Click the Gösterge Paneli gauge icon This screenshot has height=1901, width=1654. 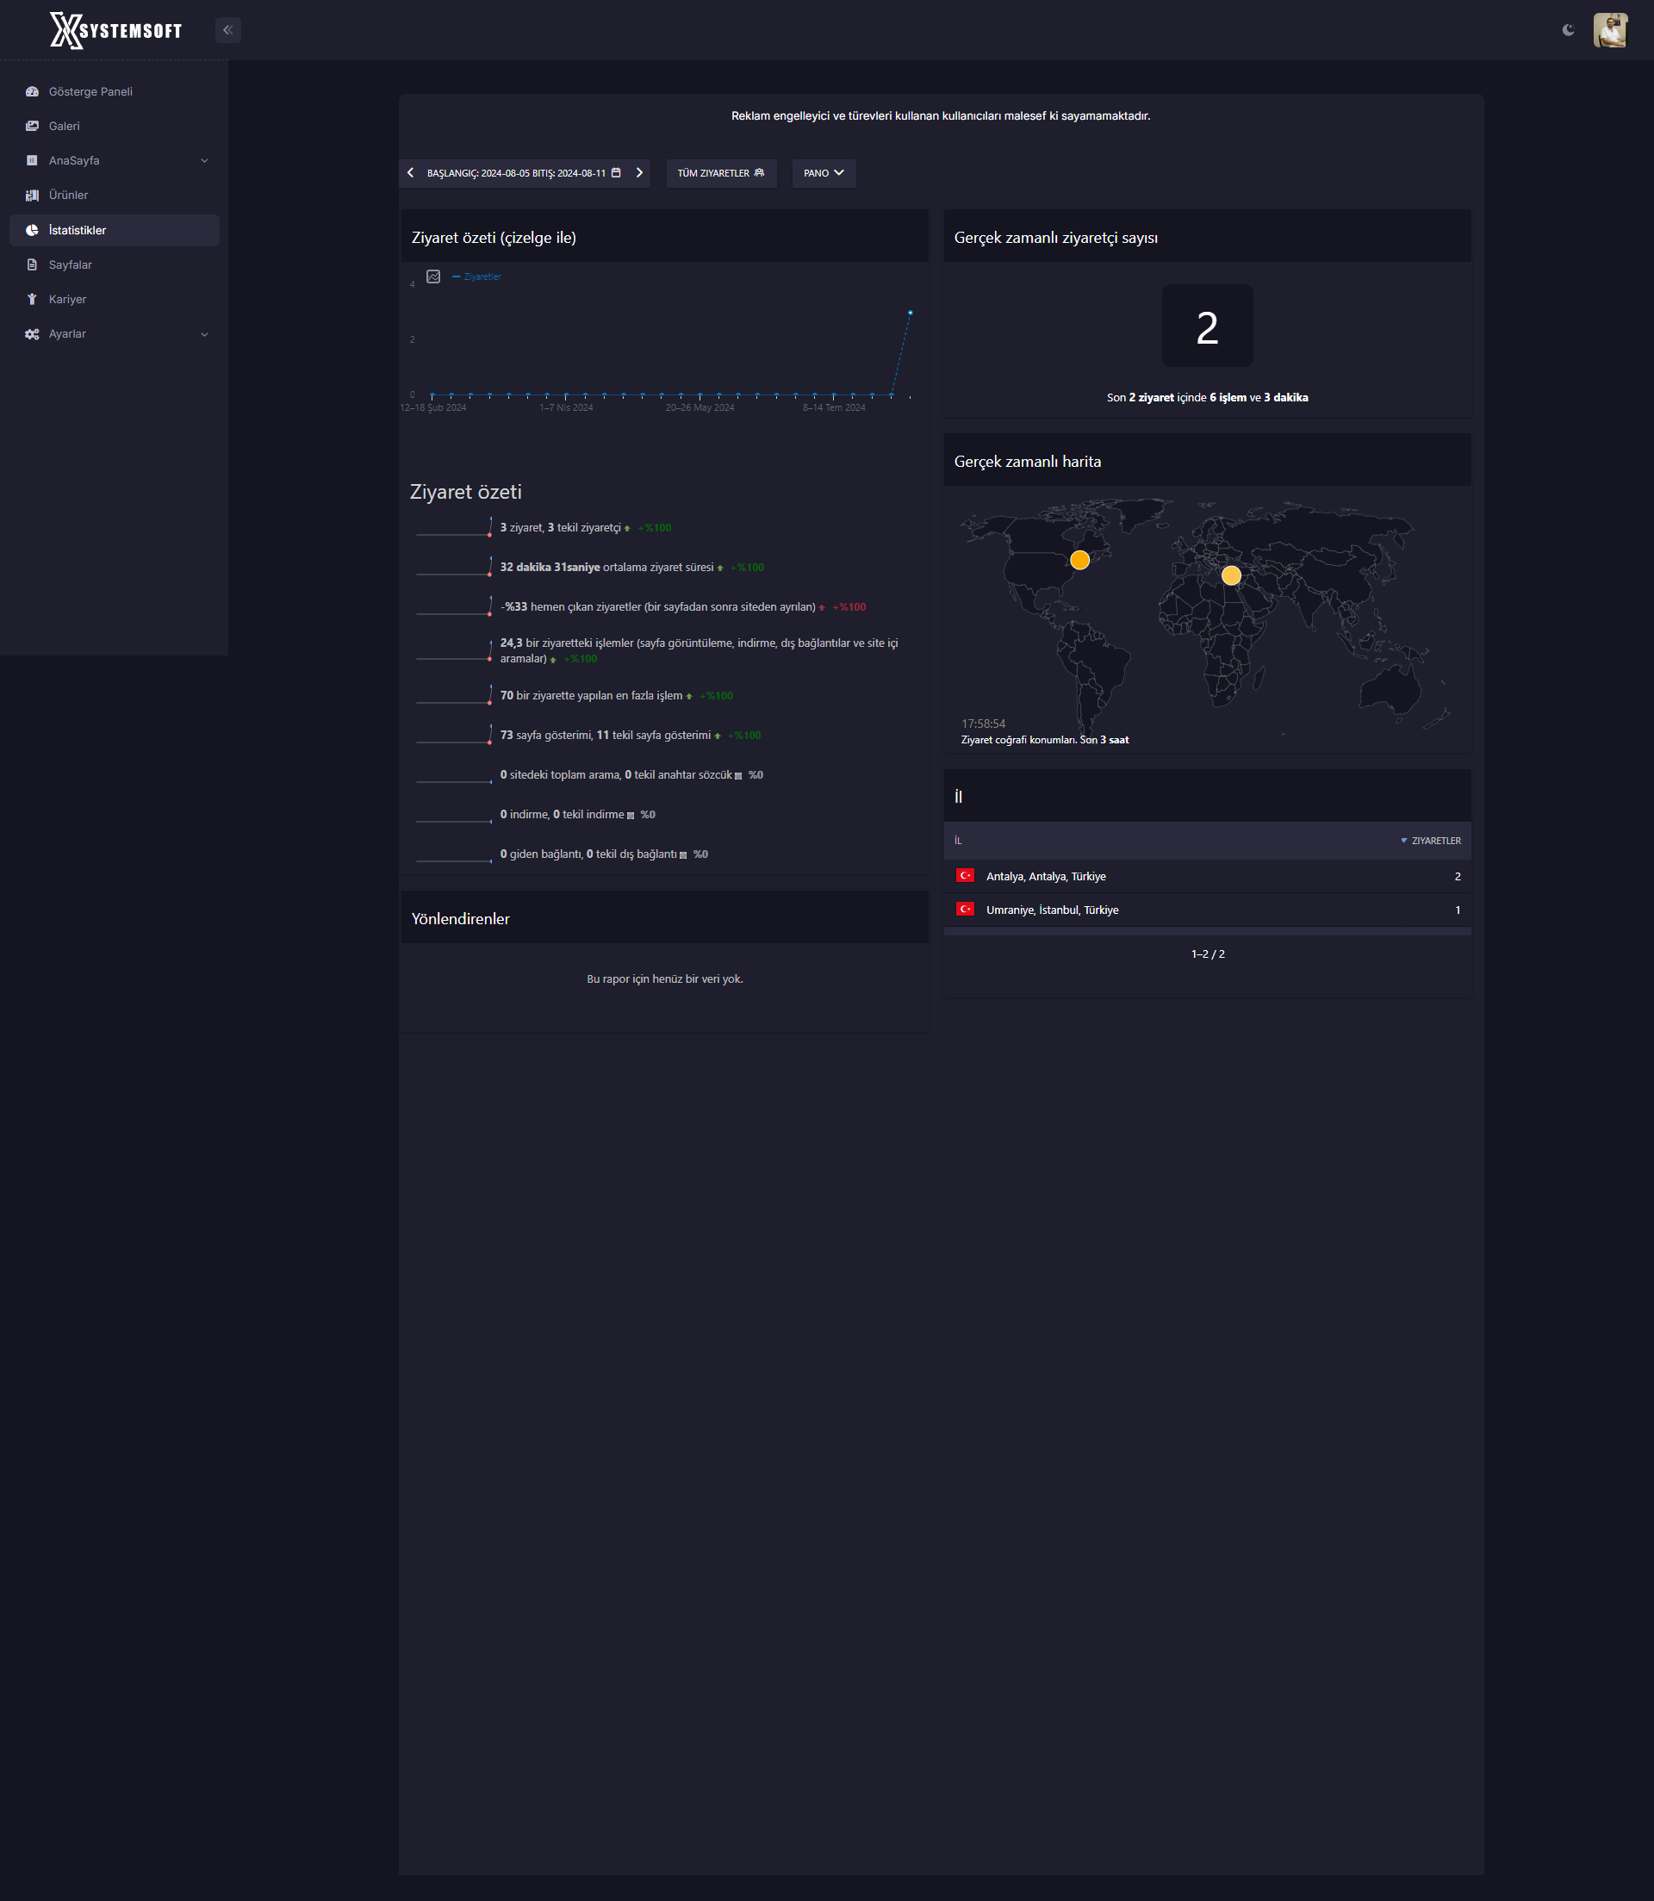[33, 91]
